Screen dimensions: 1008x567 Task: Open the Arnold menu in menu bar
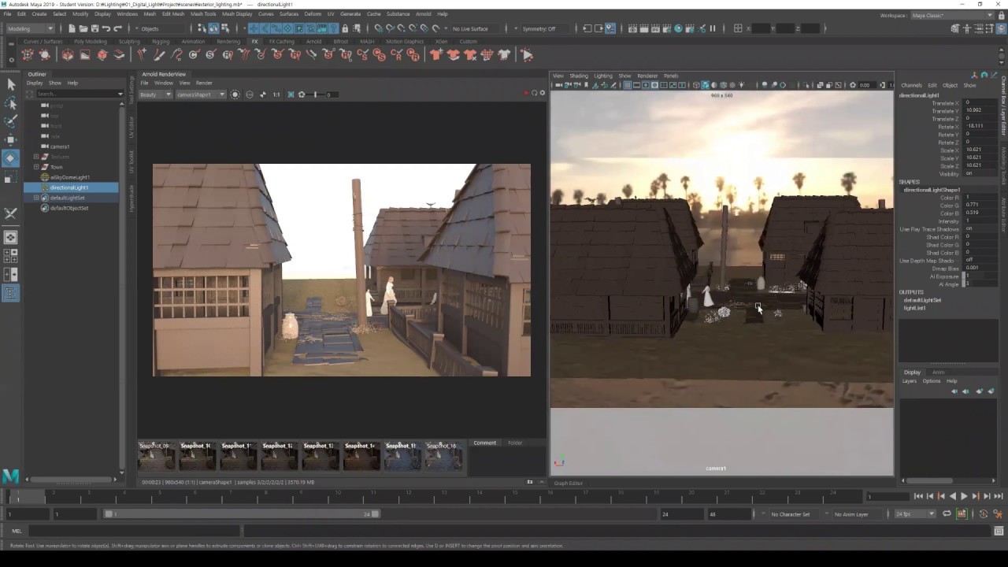point(423,14)
